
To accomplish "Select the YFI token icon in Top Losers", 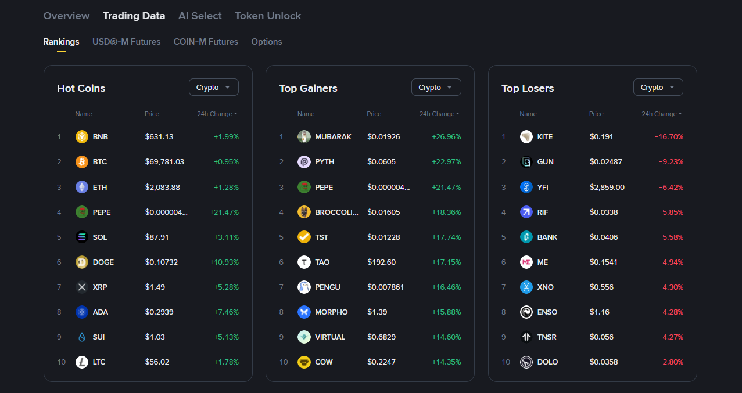I will 526,187.
